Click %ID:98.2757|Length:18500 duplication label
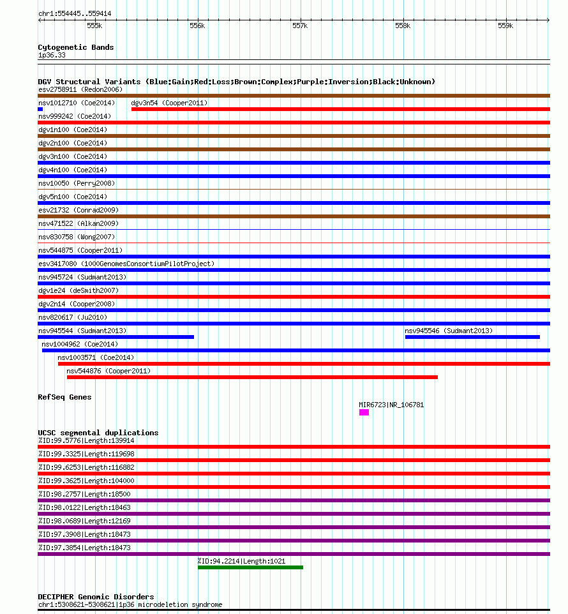Viewport: 568px width, 614px height. [84, 494]
